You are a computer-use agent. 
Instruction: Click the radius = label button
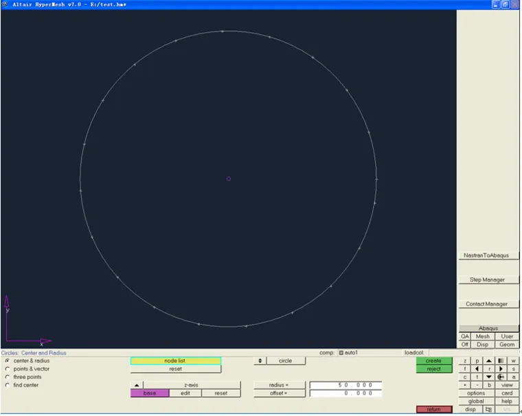(279, 385)
